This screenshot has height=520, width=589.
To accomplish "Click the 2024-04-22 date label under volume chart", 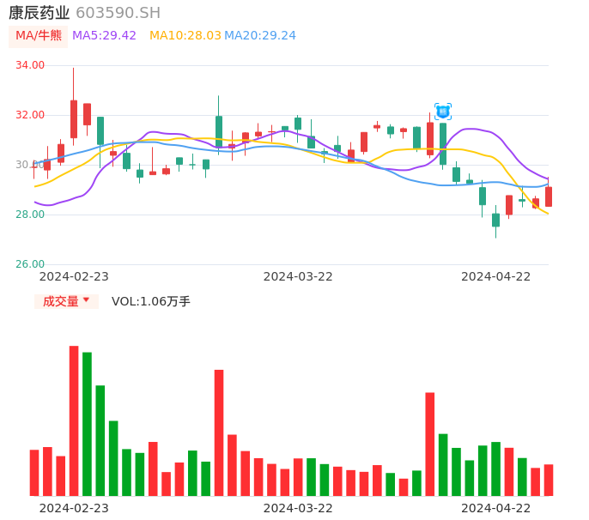I will (x=496, y=508).
